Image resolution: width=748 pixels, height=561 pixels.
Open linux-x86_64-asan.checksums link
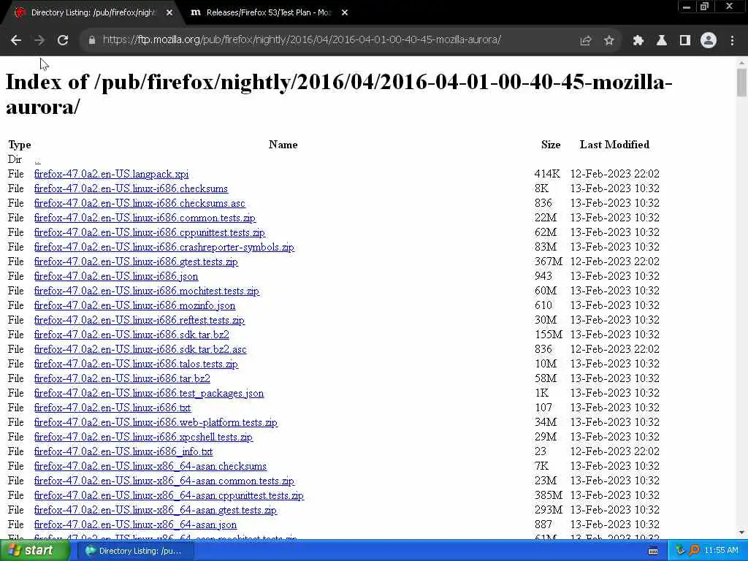pos(150,466)
